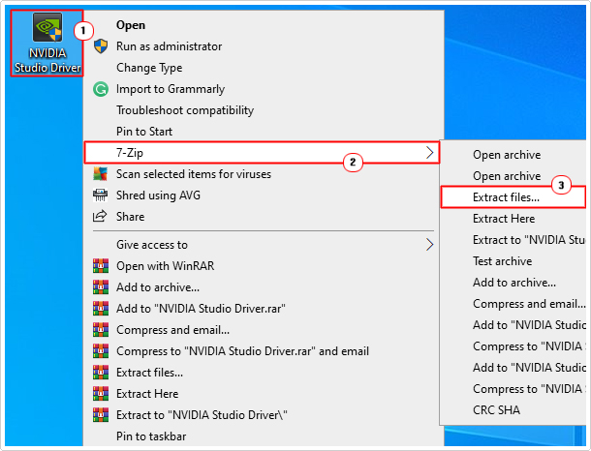591x451 pixels.
Task: Expand the Give access to submenu arrow
Action: click(429, 244)
